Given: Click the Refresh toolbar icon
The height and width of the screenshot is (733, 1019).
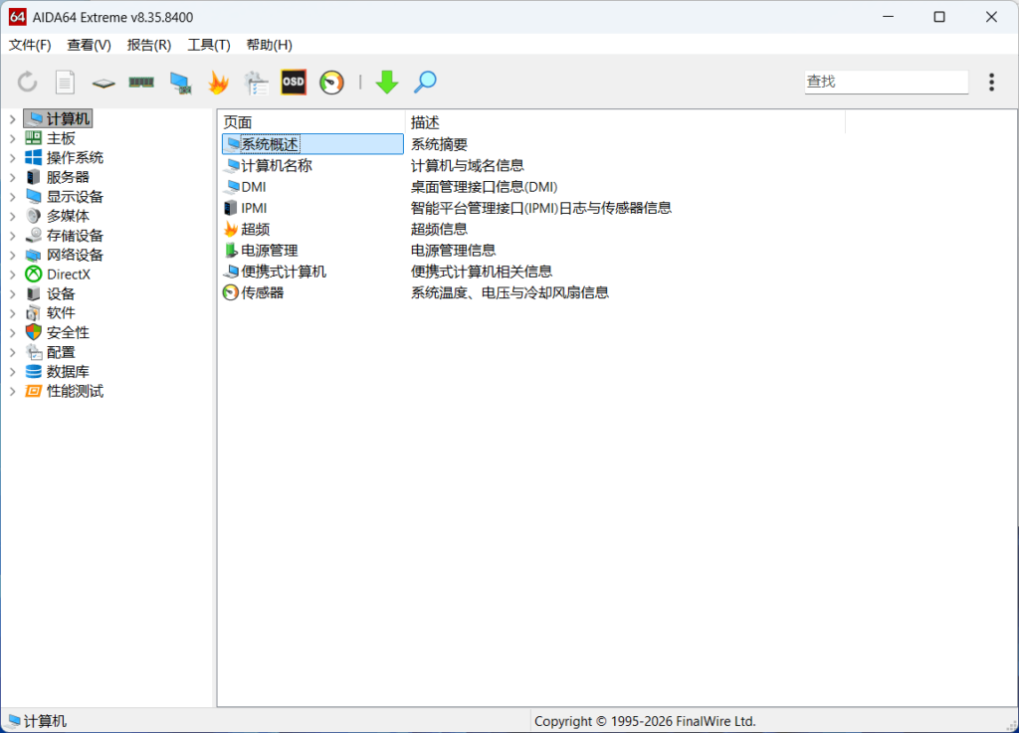Looking at the screenshot, I should (x=27, y=83).
